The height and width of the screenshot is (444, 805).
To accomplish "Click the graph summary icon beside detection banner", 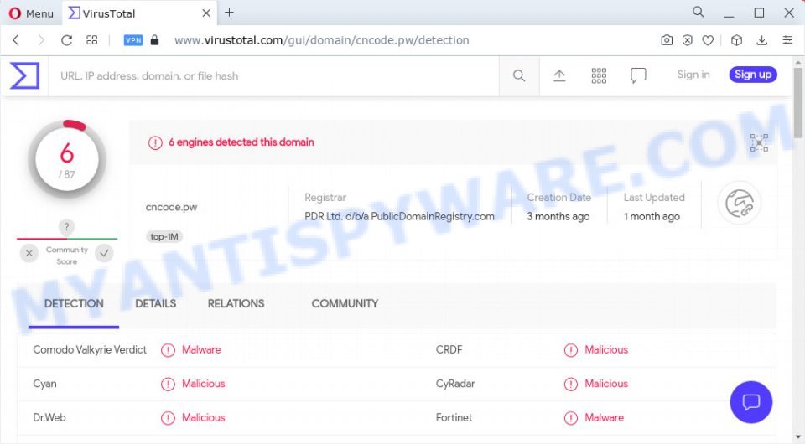I will 759,142.
